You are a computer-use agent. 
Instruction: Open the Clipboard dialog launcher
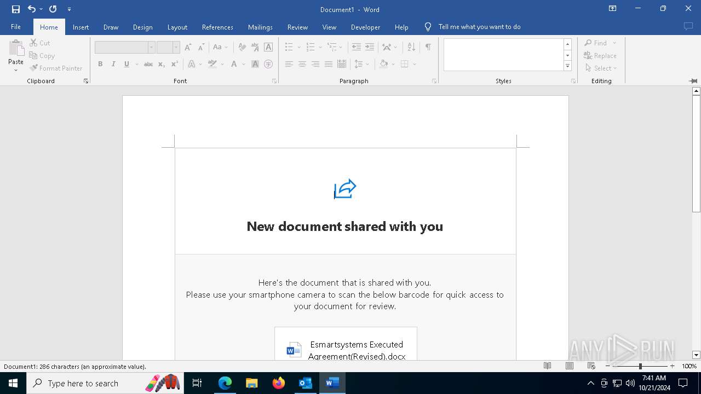pos(86,81)
